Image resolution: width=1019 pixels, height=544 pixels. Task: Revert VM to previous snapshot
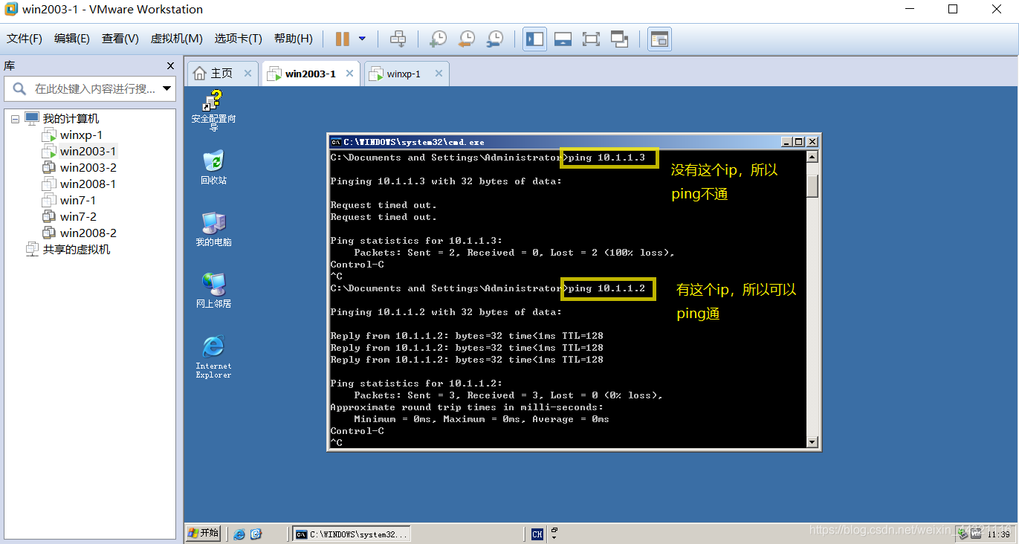pyautogui.click(x=467, y=39)
